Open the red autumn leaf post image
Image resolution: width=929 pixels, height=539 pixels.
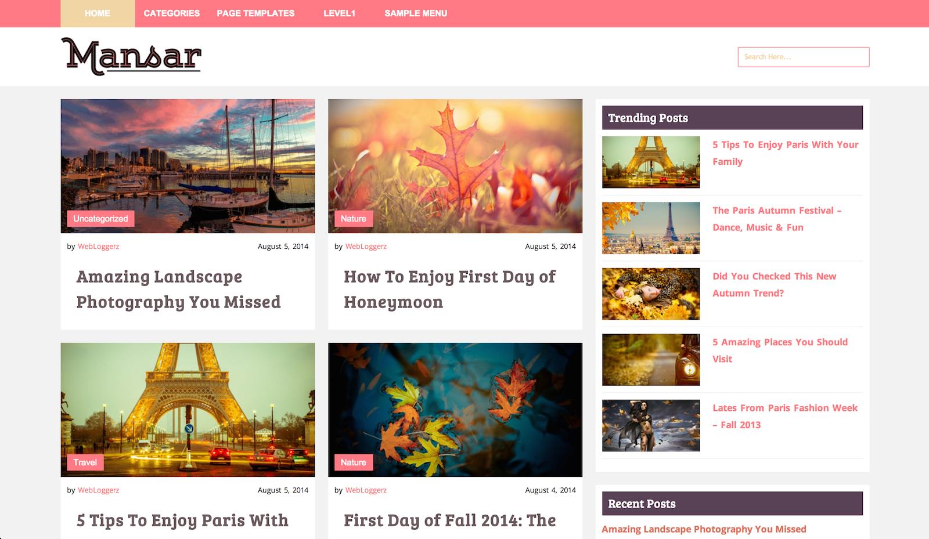[455, 166]
